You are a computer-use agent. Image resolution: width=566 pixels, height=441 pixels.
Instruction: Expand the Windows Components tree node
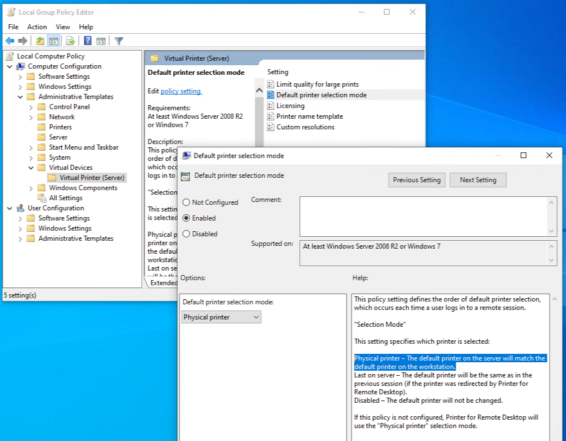coord(31,188)
